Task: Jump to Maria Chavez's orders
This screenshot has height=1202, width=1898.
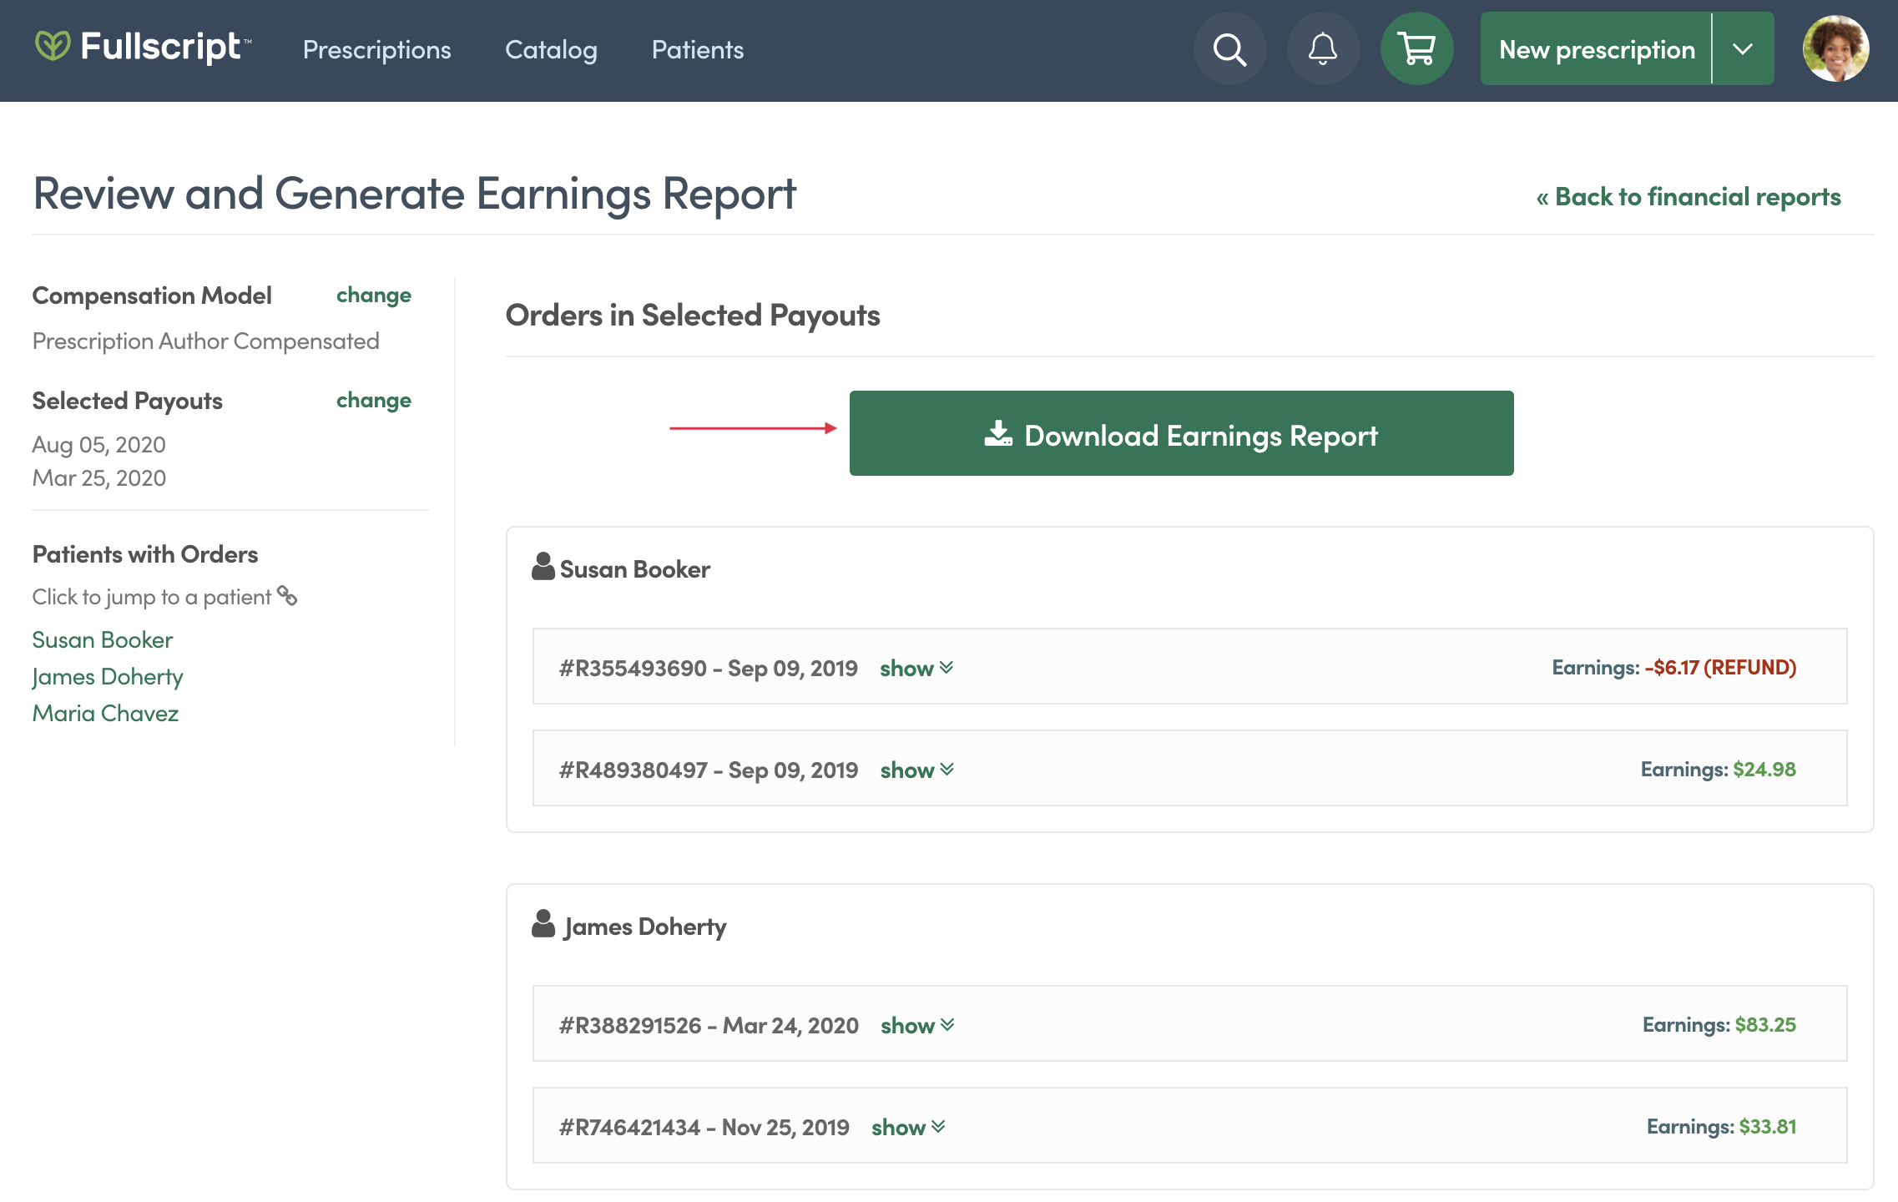Action: 105,712
